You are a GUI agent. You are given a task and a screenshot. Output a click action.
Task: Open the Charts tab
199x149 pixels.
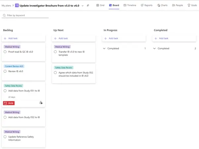tap(162, 5)
